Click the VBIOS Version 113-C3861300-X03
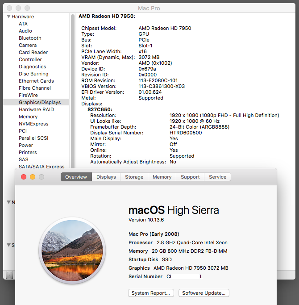The image size is (299, 305). pos(162,86)
